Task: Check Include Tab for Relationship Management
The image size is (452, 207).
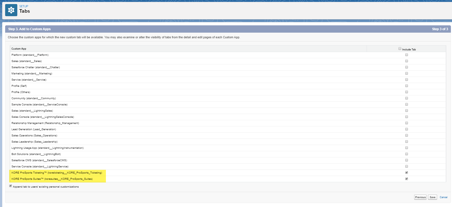Action: click(406, 123)
